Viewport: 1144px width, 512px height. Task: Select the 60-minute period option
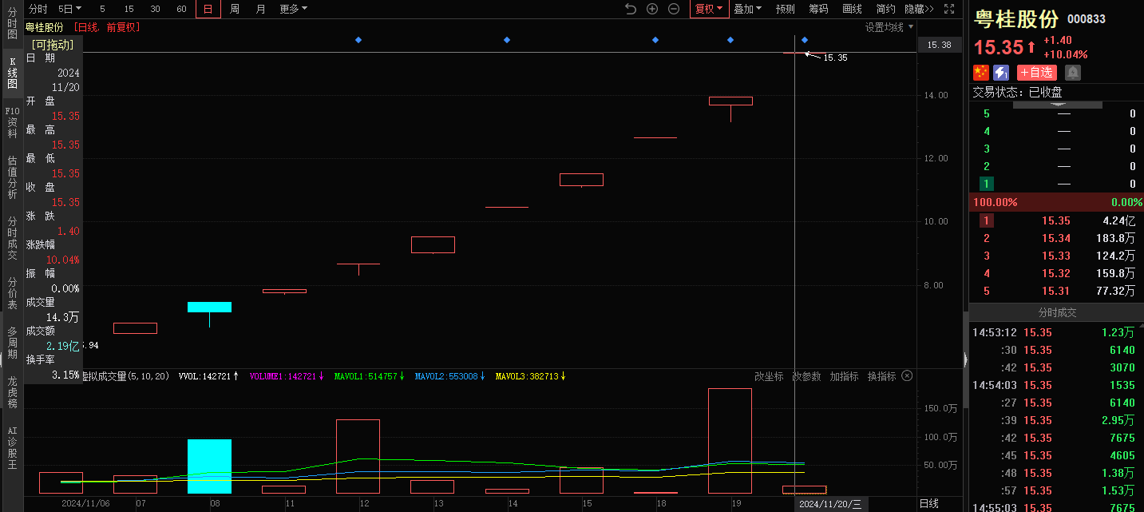pyautogui.click(x=181, y=9)
